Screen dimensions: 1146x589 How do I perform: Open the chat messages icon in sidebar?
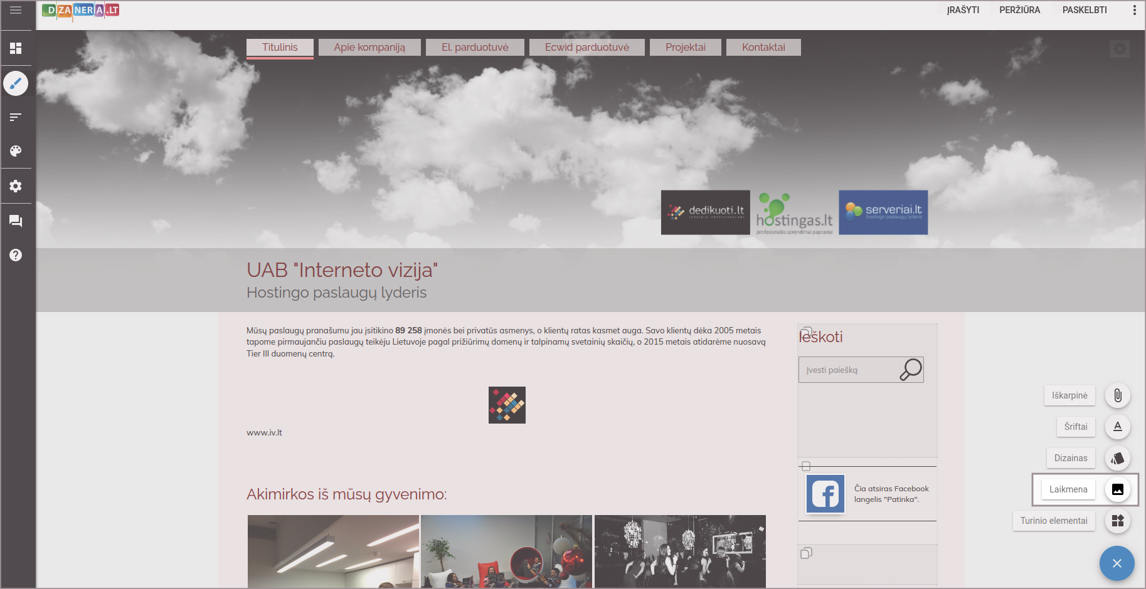click(x=16, y=221)
